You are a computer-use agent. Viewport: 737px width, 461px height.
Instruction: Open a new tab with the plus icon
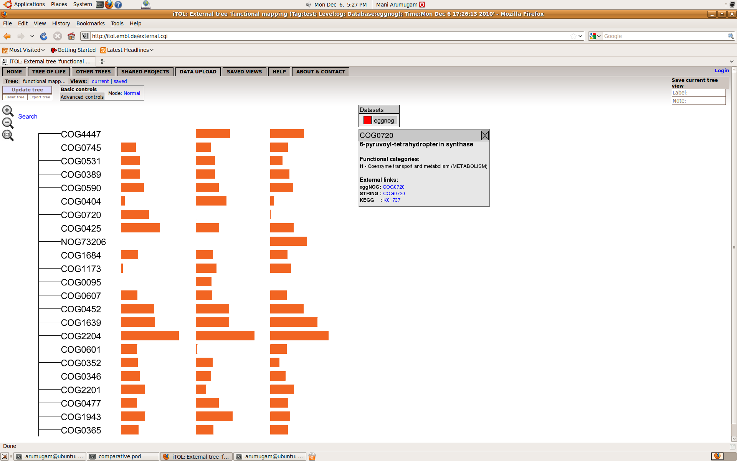pos(102,61)
